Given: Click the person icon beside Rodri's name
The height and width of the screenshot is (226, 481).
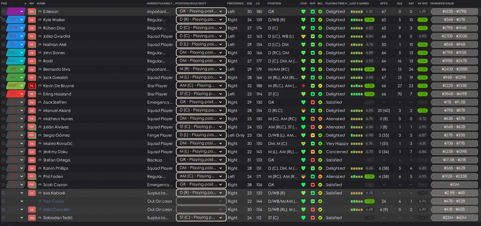Looking at the screenshot, I should coord(40,61).
